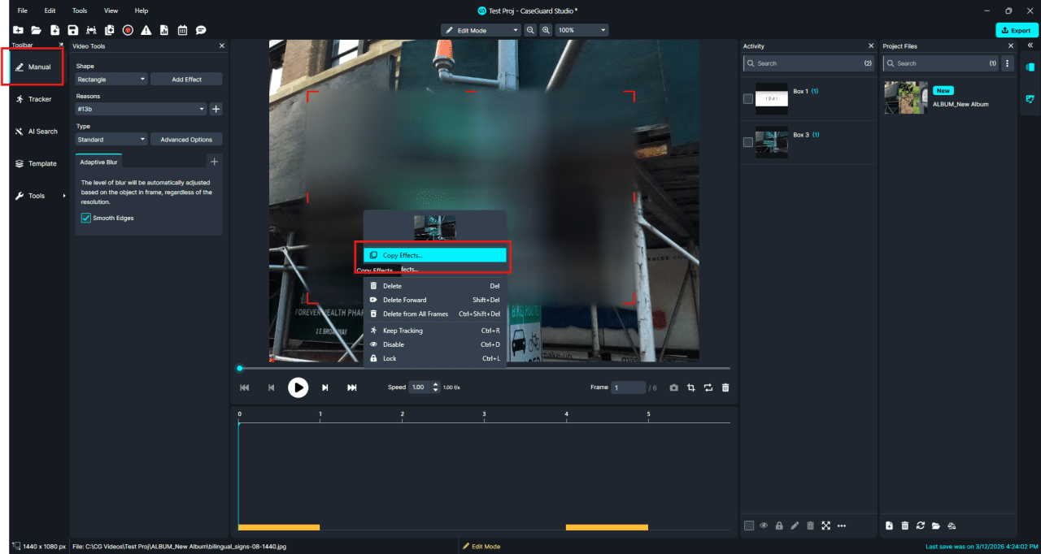Image resolution: width=1041 pixels, height=554 pixels.
Task: Click the crop icon beside the frame counter
Action: (x=690, y=387)
